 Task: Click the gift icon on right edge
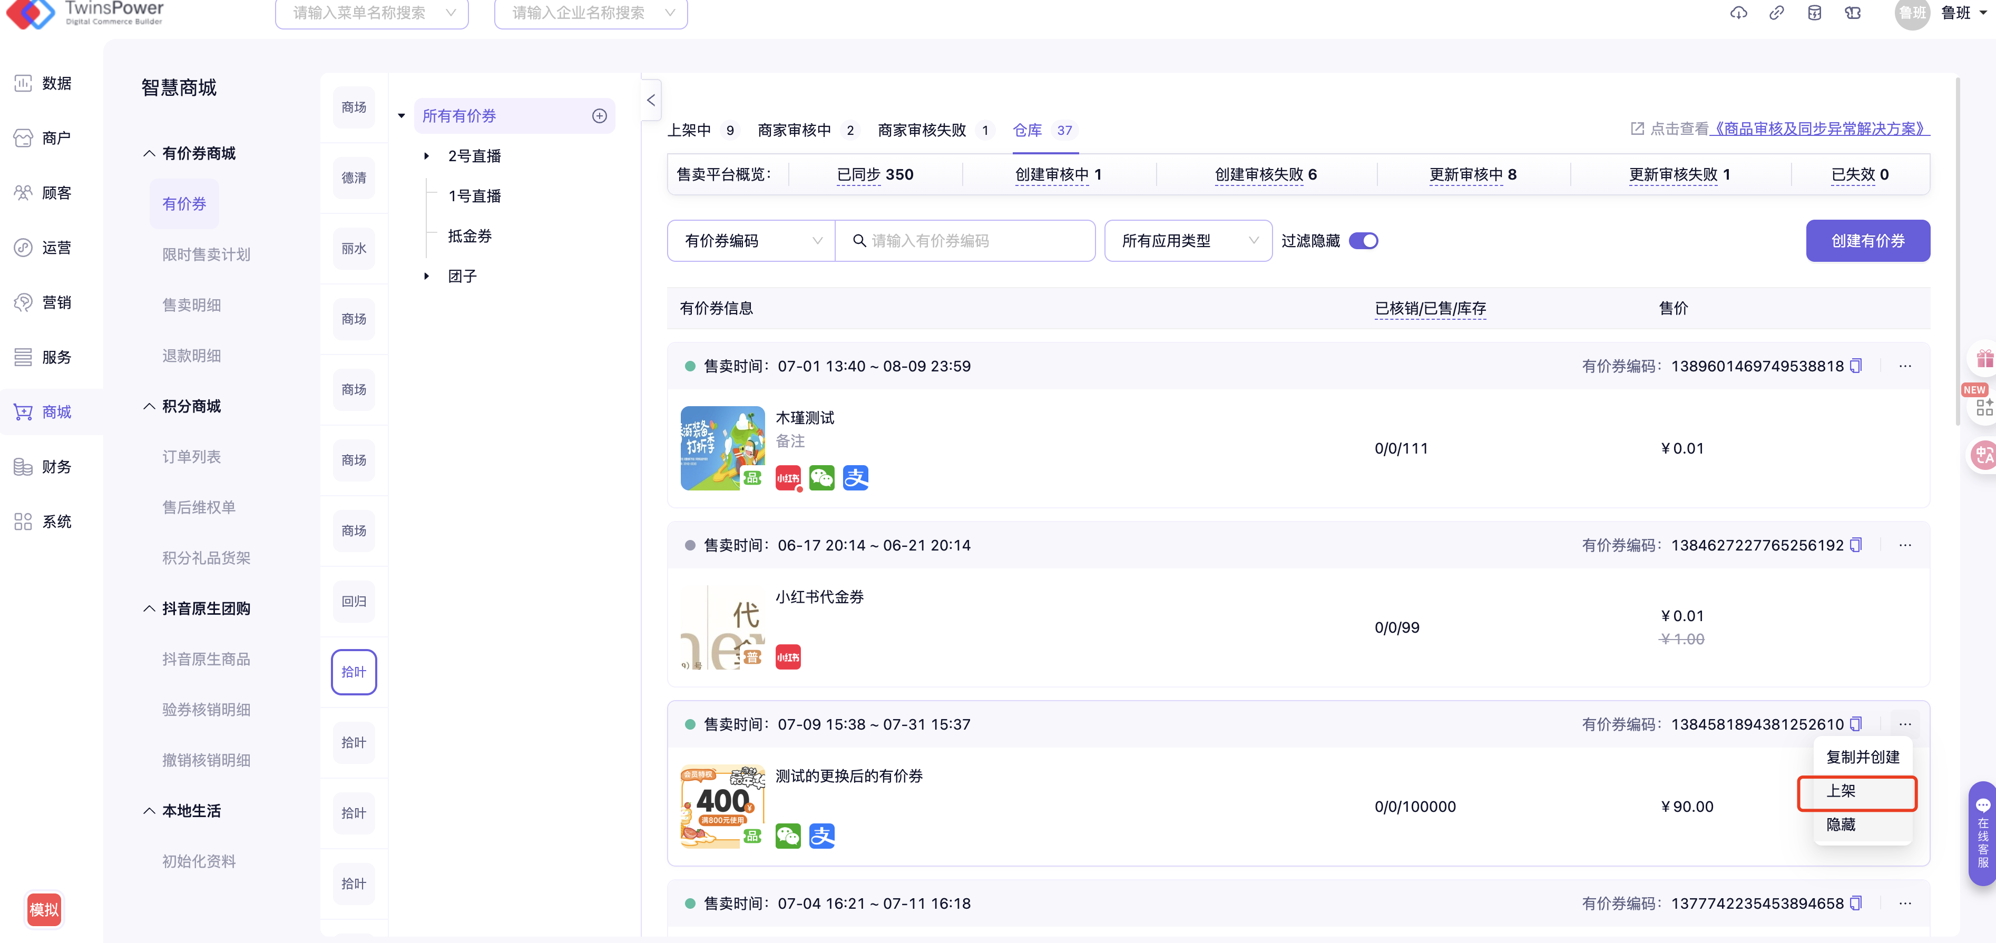click(1984, 358)
